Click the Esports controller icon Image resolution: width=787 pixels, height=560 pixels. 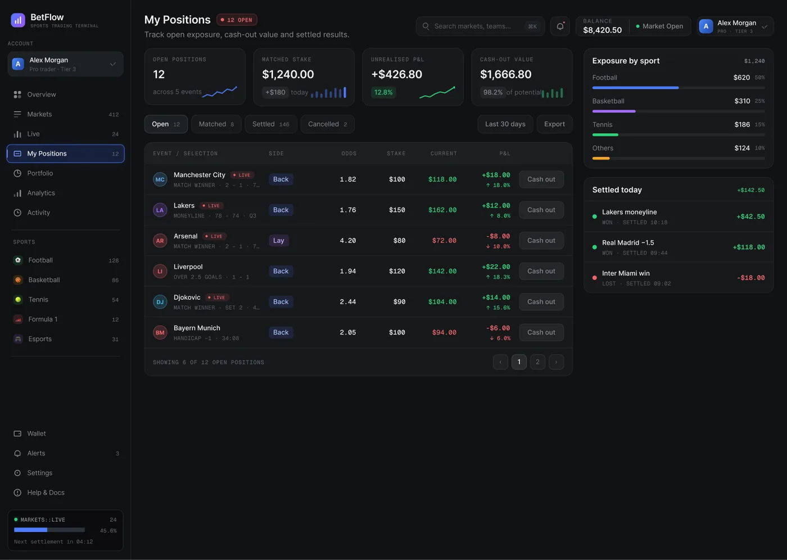point(18,339)
